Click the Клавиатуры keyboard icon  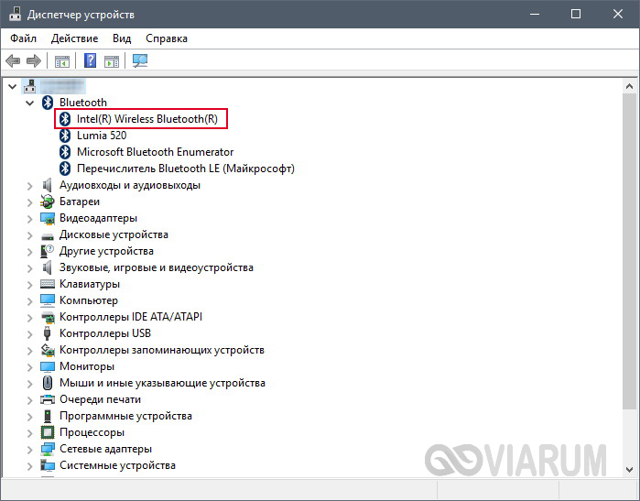click(x=48, y=284)
